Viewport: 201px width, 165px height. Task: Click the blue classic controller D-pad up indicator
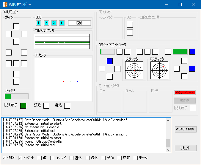point(110,61)
